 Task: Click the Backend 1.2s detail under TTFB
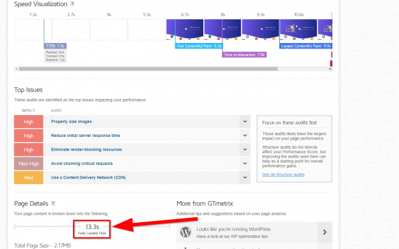click(55, 60)
